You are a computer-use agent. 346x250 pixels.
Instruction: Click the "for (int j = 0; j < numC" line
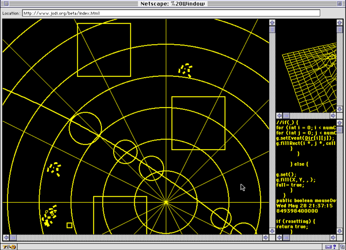click(306, 133)
